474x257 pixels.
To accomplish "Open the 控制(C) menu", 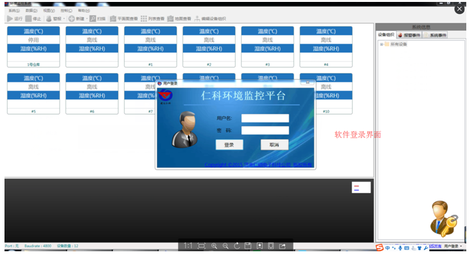I will pyautogui.click(x=66, y=10).
